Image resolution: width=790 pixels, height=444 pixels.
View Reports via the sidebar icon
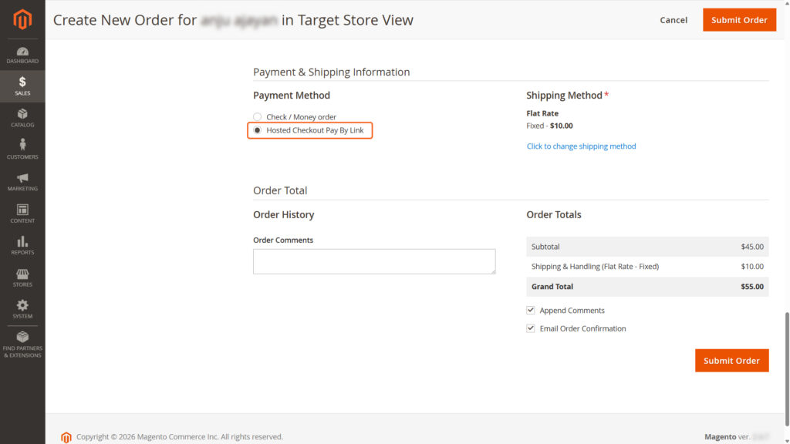22,244
